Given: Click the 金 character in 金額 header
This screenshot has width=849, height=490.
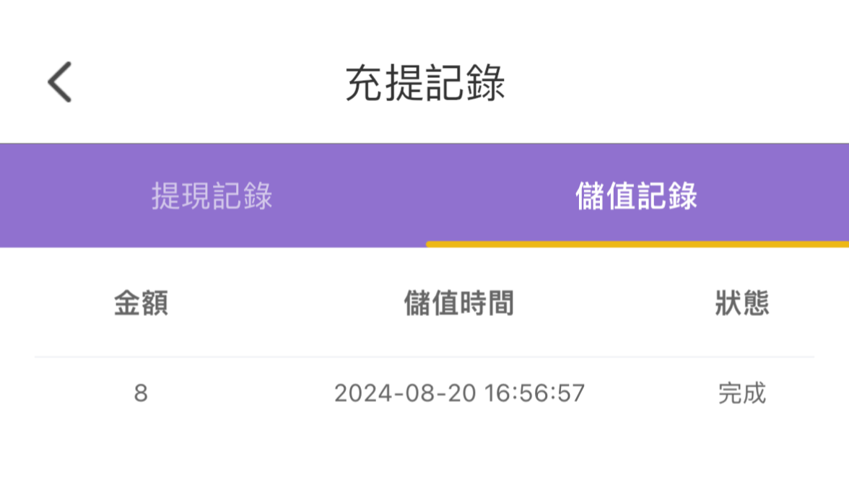Looking at the screenshot, I should [127, 304].
